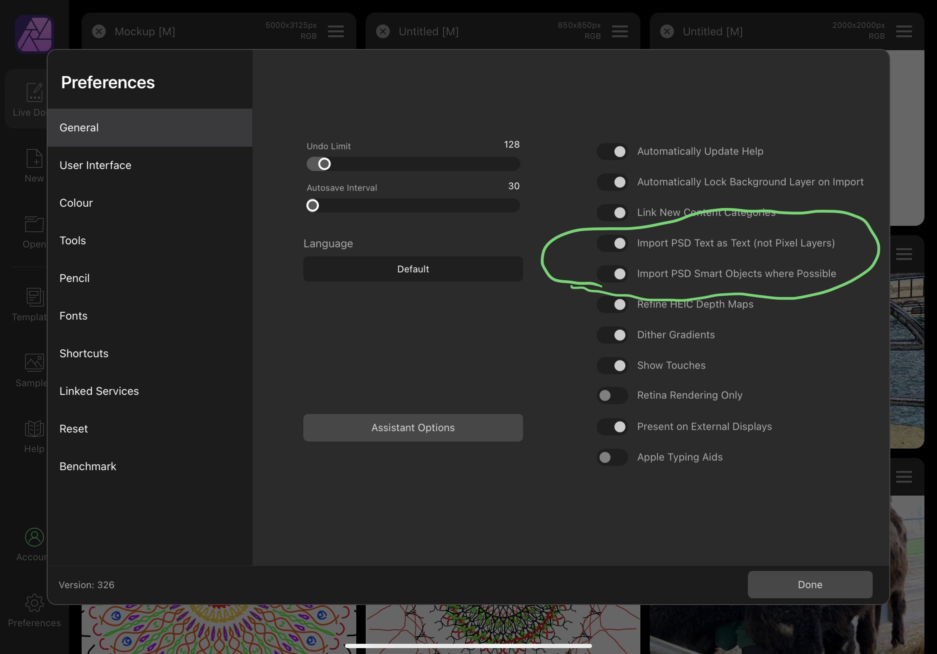Viewport: 937px width, 654px height.
Task: Click the Undo Limit value 128
Action: tap(512, 144)
